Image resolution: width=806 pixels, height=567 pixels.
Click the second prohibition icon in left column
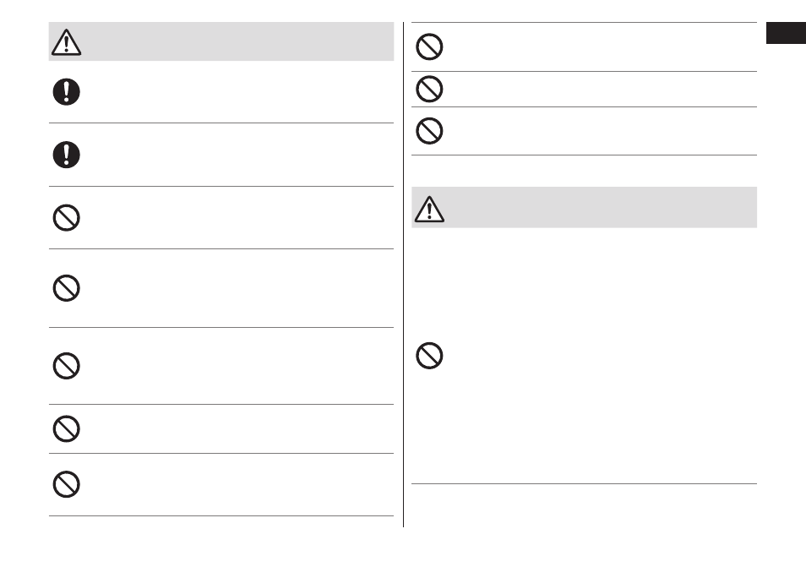(66, 288)
